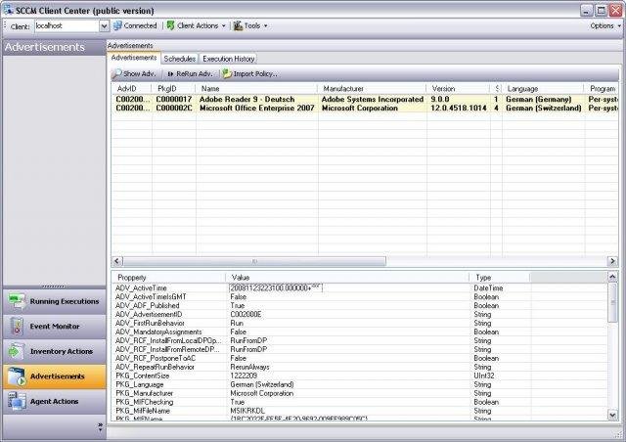Image resolution: width=626 pixels, height=442 pixels.
Task: Expand the sidebar overflow chevron
Action: click(100, 426)
